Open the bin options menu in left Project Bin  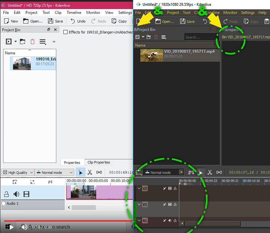(43, 42)
